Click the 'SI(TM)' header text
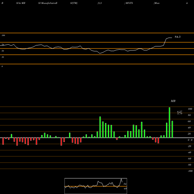Screen dimensions: 194x194 (74, 3)
